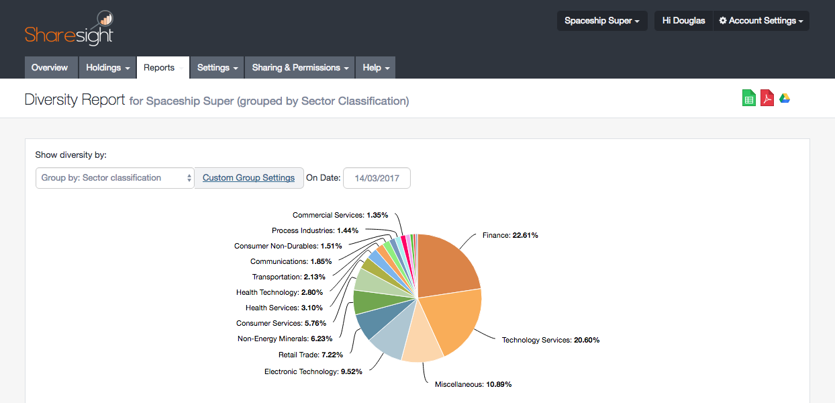The image size is (835, 403).
Task: Open the Reports menu
Action: [163, 68]
